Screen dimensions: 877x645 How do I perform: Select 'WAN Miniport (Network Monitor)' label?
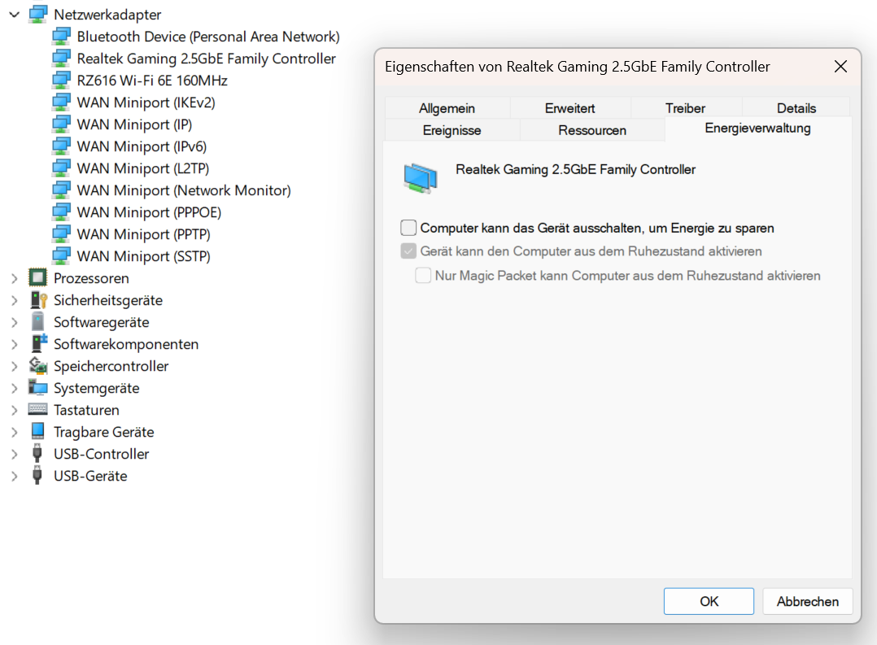coord(184,190)
